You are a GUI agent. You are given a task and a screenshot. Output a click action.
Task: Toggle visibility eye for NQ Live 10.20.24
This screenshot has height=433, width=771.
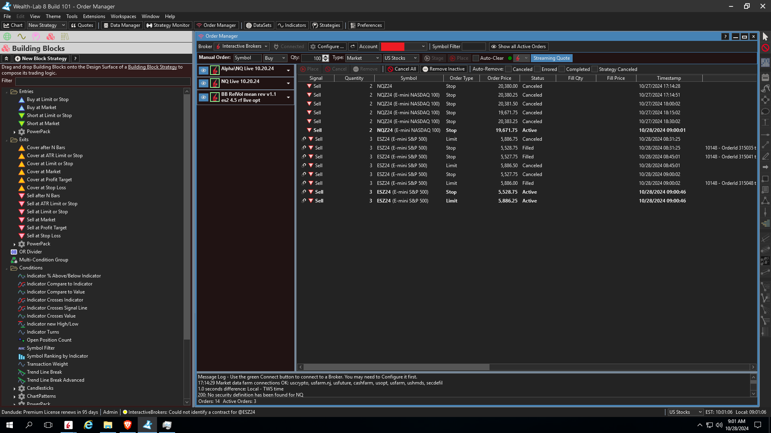tap(204, 83)
